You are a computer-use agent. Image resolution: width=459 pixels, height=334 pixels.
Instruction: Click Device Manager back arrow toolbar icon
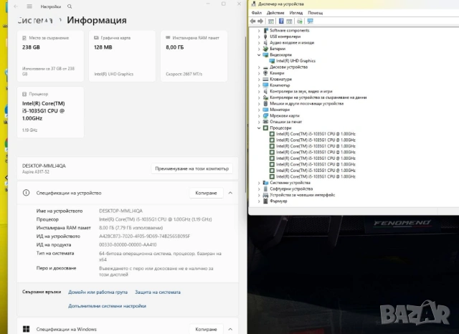[x=253, y=21]
